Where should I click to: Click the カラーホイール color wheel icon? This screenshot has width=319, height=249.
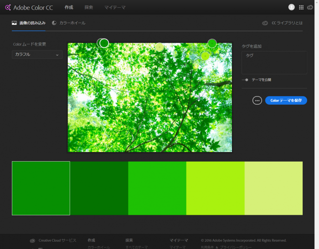pos(55,23)
